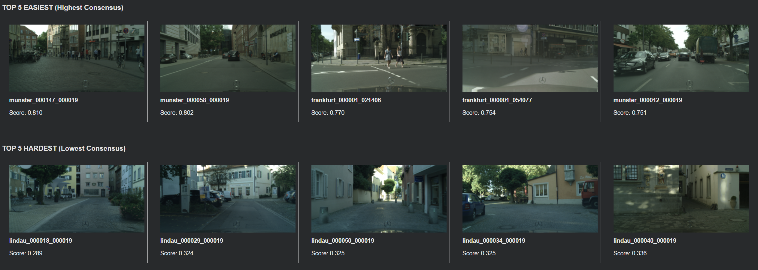Screen dimensions: 758x270
Task: Open the lindau_000018_000019 thumbnail image
Action: pos(77,199)
